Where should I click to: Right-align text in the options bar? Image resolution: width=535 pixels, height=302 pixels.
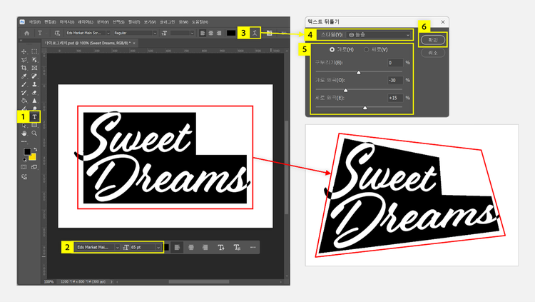click(219, 33)
